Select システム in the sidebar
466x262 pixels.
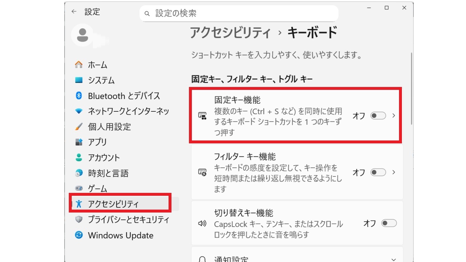click(x=101, y=80)
